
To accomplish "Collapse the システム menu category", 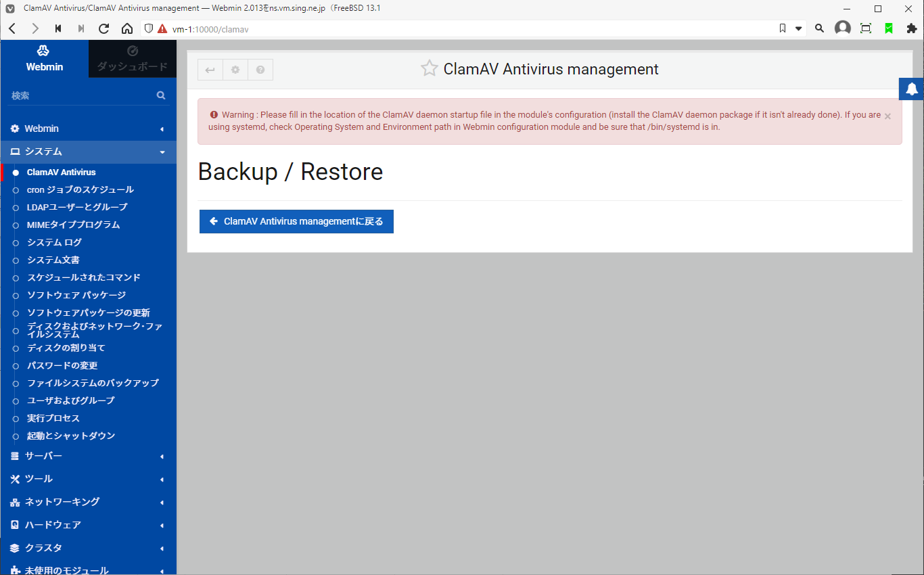I will coord(88,152).
